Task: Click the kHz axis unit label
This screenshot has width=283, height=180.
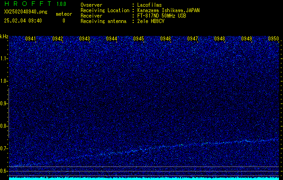Action: (4, 36)
